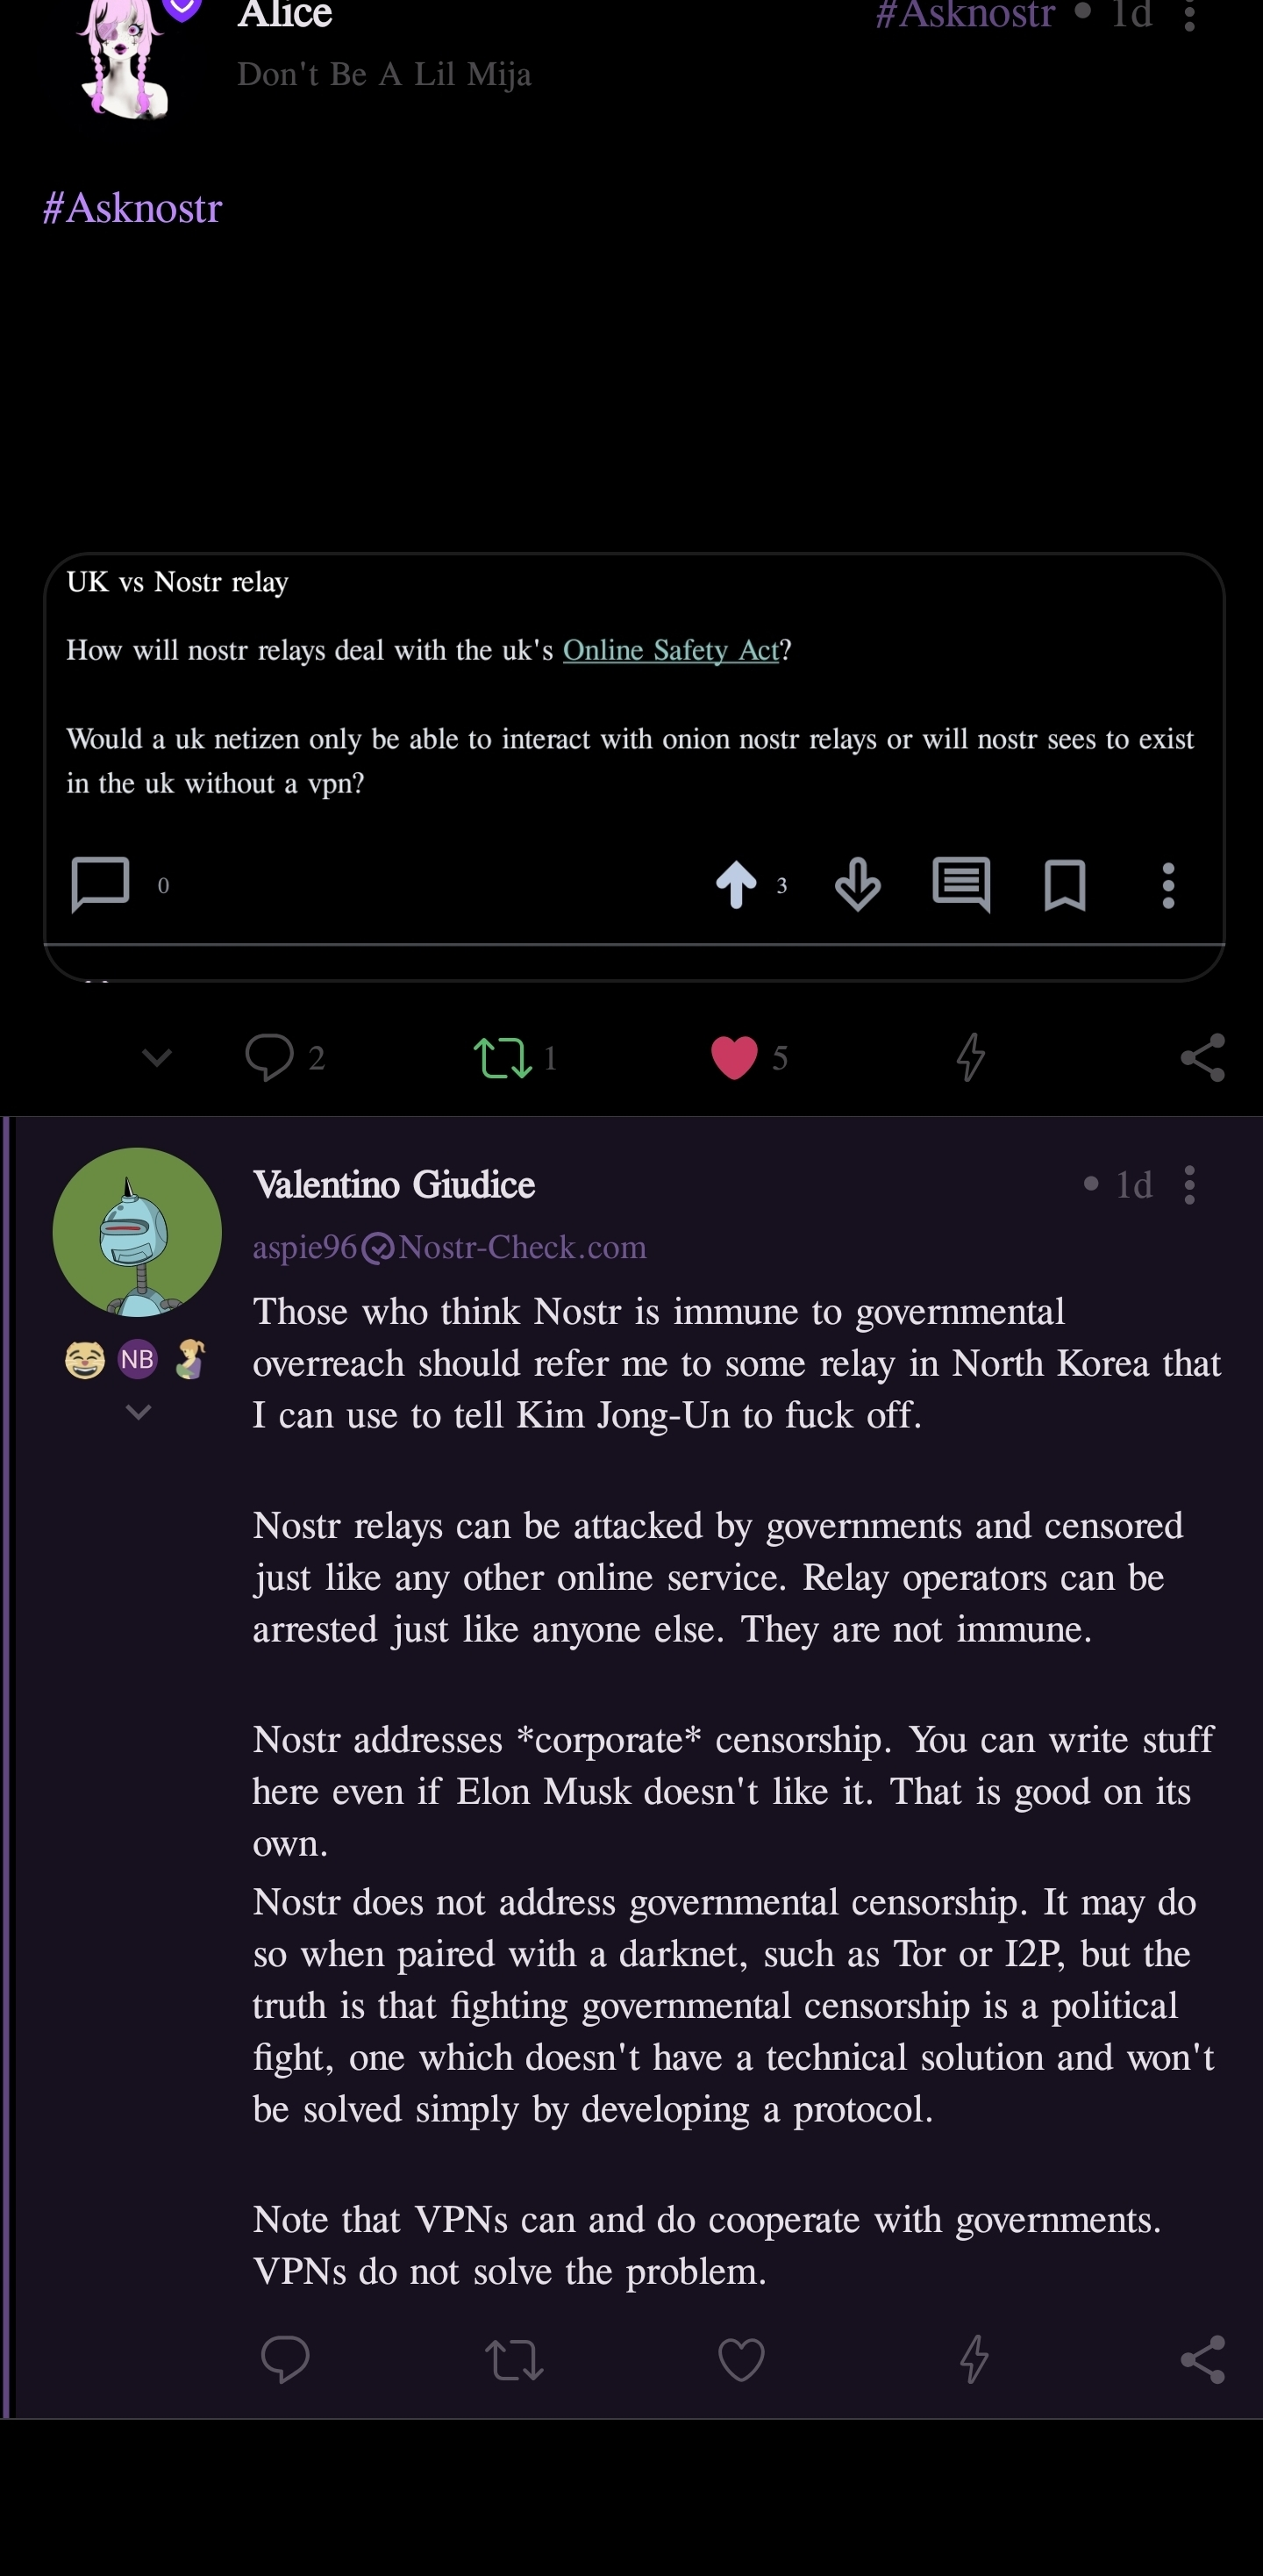Open the notes view icon of embedded post
1263x2576 pixels.
(x=961, y=884)
